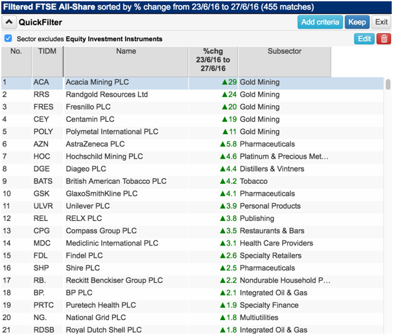This screenshot has width=393, height=335.
Task: Click the Personal Products subsector
Action: pos(270,206)
